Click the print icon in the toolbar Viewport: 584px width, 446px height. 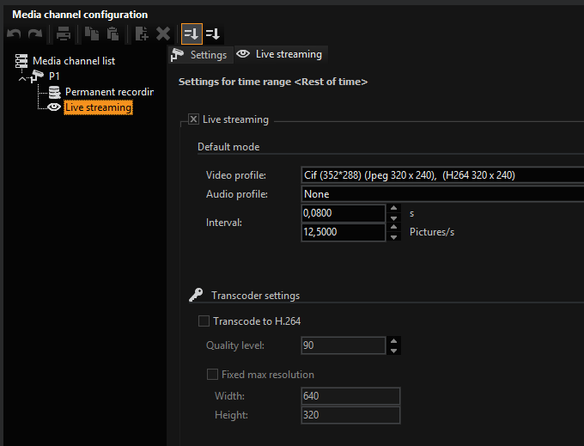point(64,34)
